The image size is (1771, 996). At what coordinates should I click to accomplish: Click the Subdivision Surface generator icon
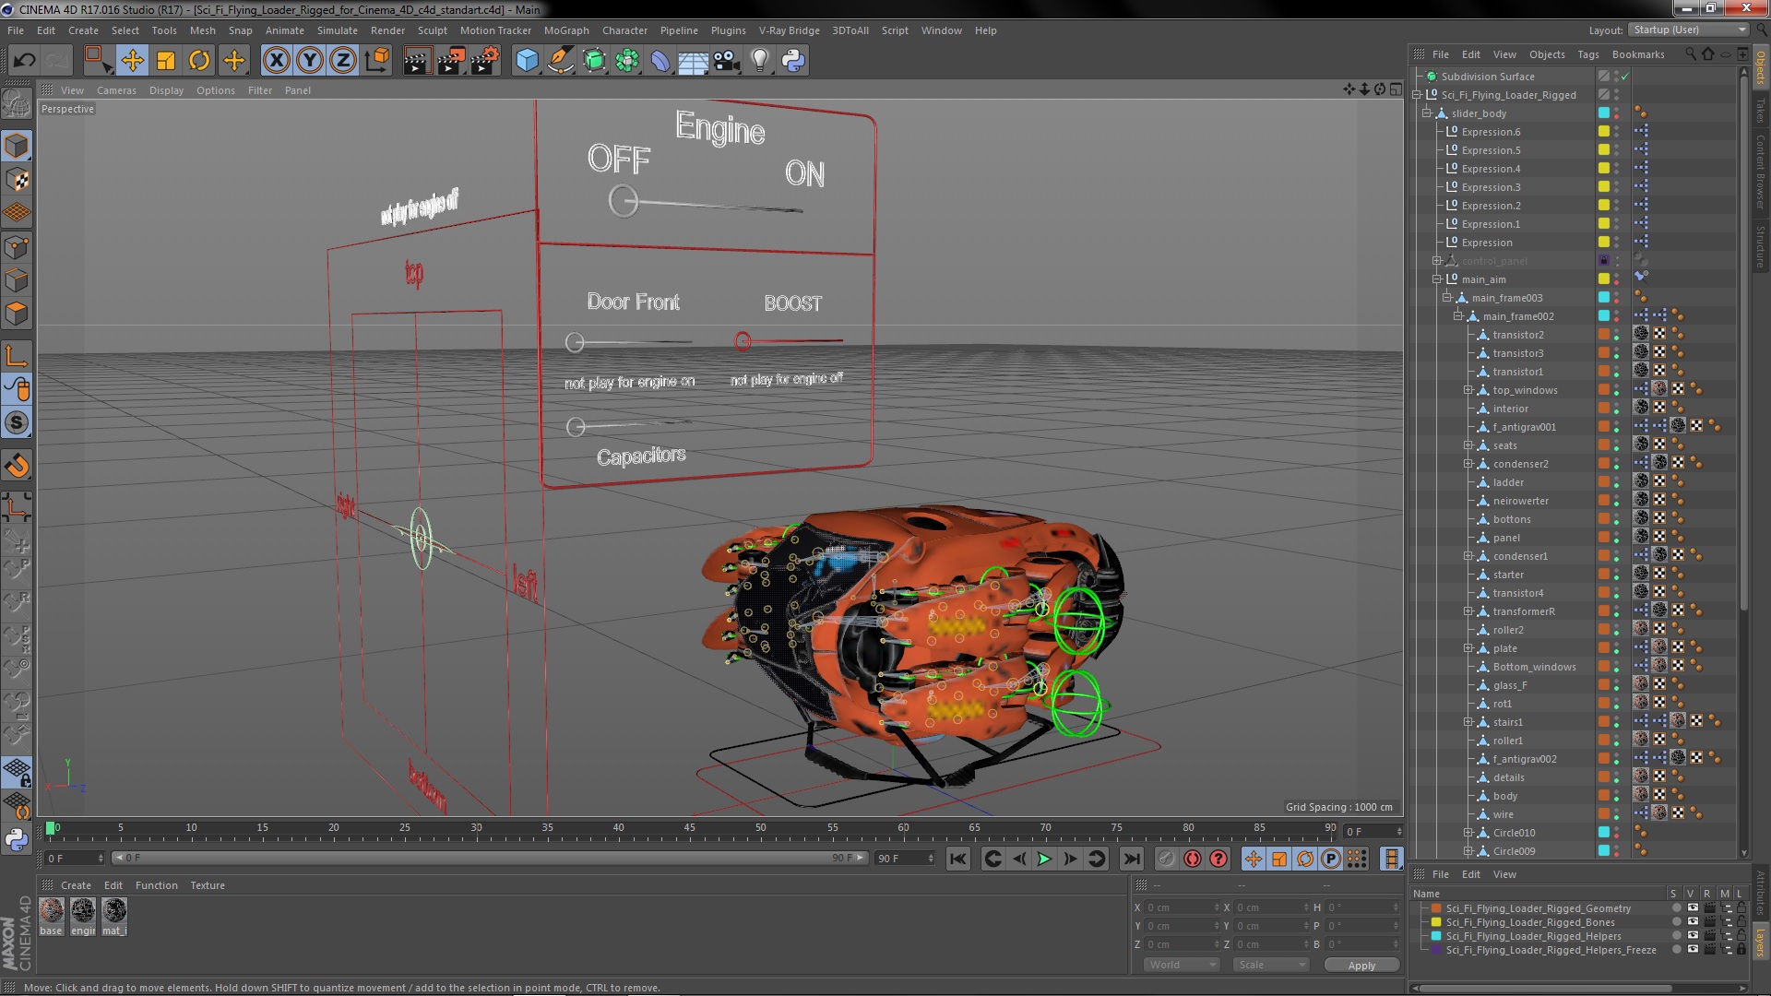coord(594,61)
